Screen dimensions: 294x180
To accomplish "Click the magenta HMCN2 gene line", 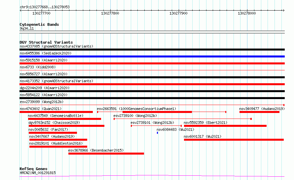I will [x=152, y=176].
